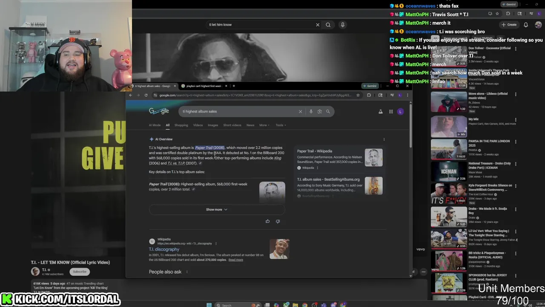Open Don Toliver - Excavator video thumbnail

tap(449, 55)
